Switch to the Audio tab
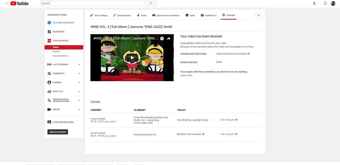 tap(142, 15)
